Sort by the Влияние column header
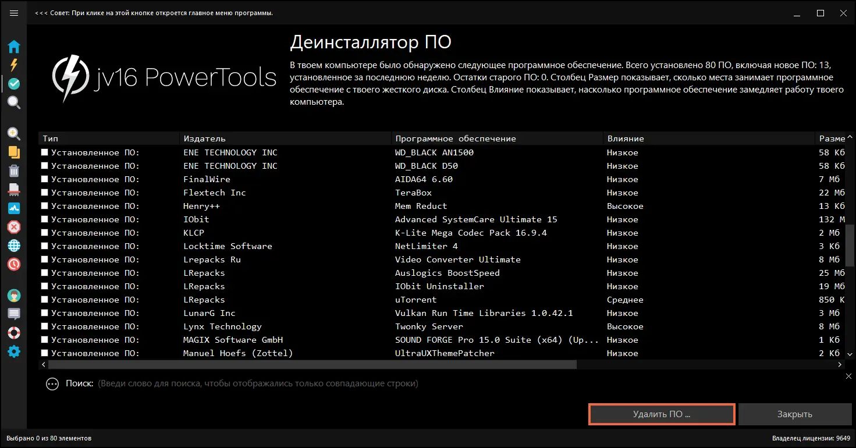Image resolution: width=856 pixels, height=448 pixels. pyautogui.click(x=709, y=138)
